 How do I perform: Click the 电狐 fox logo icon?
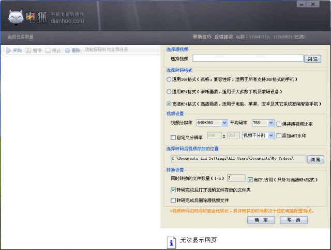coord(18,16)
